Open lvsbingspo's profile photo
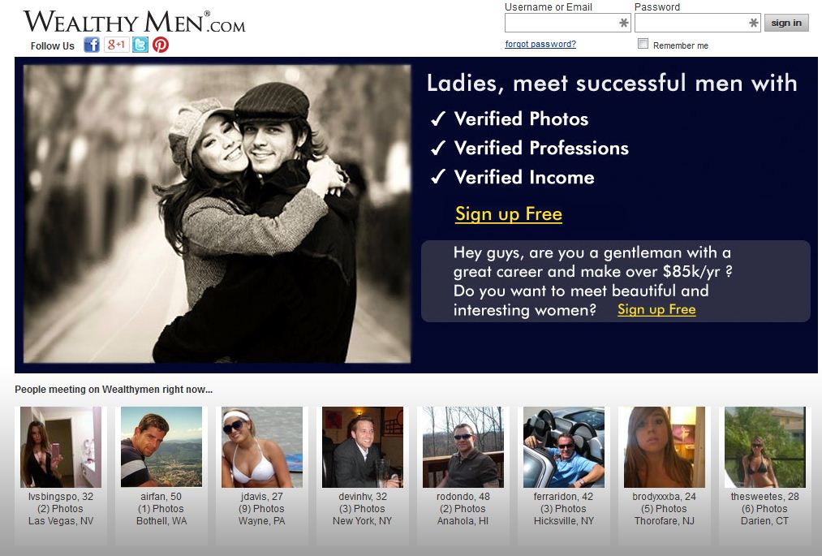The height and width of the screenshot is (556, 822). tap(61, 447)
